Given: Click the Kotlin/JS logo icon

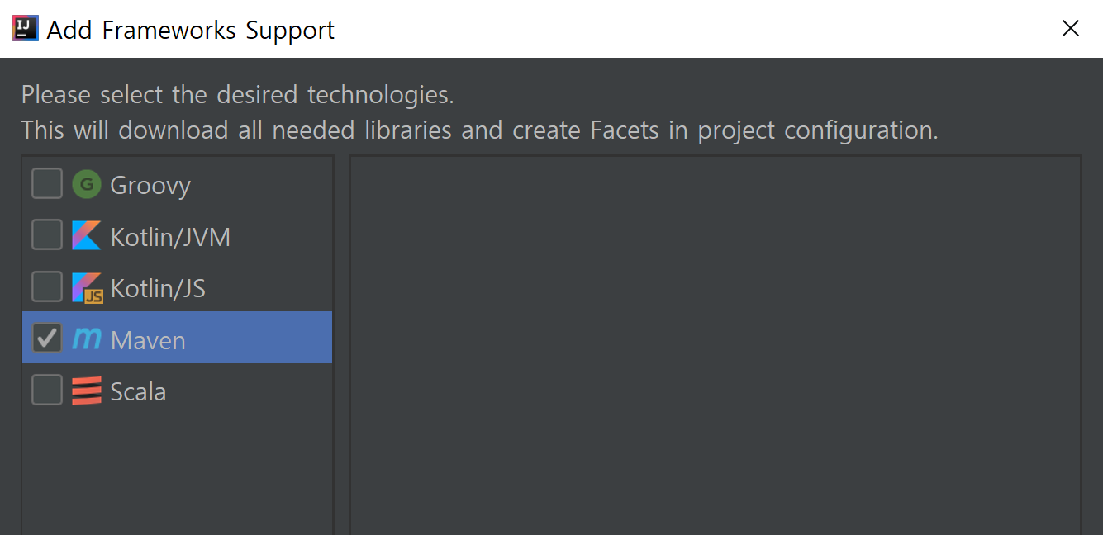Looking at the screenshot, I should coord(87,287).
